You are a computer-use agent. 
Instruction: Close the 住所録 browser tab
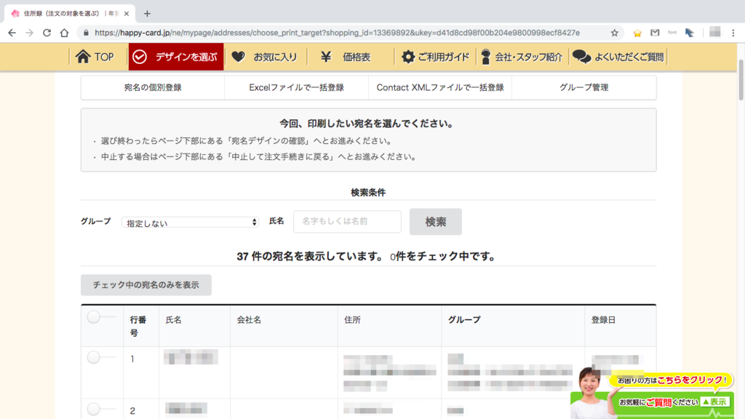127,14
